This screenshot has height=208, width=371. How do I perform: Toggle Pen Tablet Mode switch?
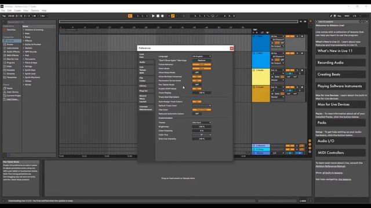[197, 85]
